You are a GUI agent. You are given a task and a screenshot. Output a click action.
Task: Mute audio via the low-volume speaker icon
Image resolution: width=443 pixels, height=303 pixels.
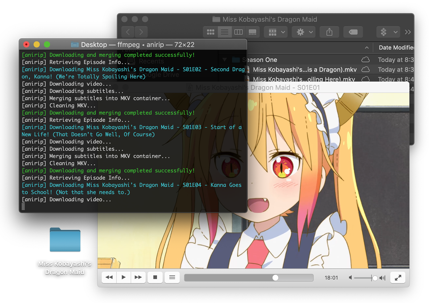350,278
